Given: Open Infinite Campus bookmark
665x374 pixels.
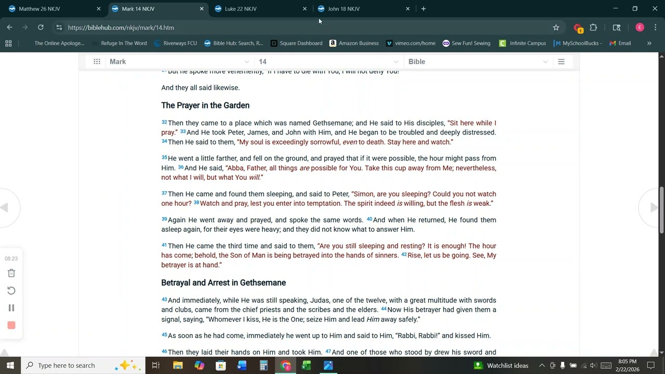Looking at the screenshot, I should click(x=523, y=44).
